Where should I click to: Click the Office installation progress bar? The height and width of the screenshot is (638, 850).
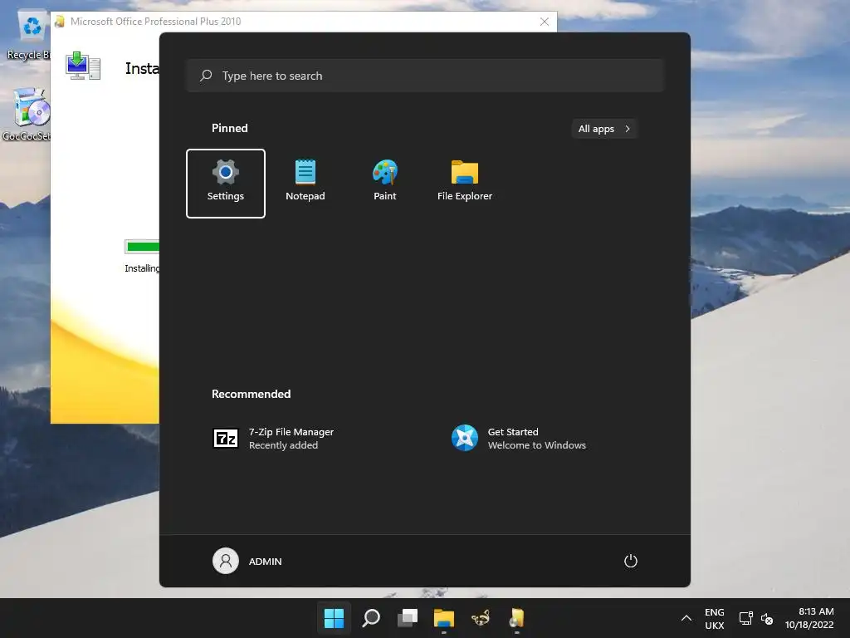[142, 247]
